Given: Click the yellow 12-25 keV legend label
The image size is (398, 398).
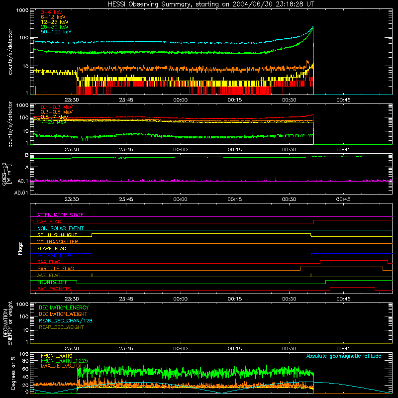Looking at the screenshot, I should [54, 22].
